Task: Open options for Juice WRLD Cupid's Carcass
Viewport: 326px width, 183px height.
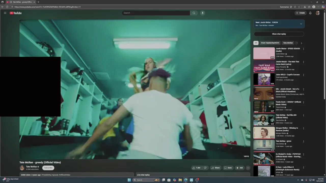Action: pyautogui.click(x=303, y=75)
